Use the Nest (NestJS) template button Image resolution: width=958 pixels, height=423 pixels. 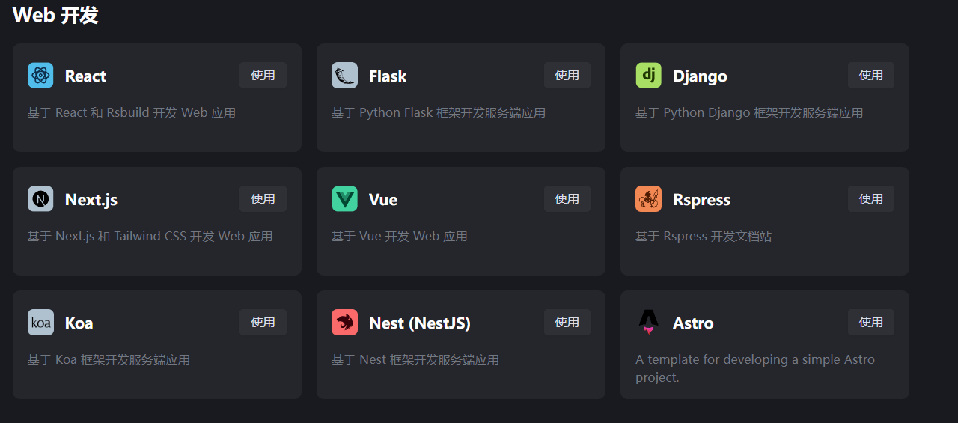[x=567, y=323]
